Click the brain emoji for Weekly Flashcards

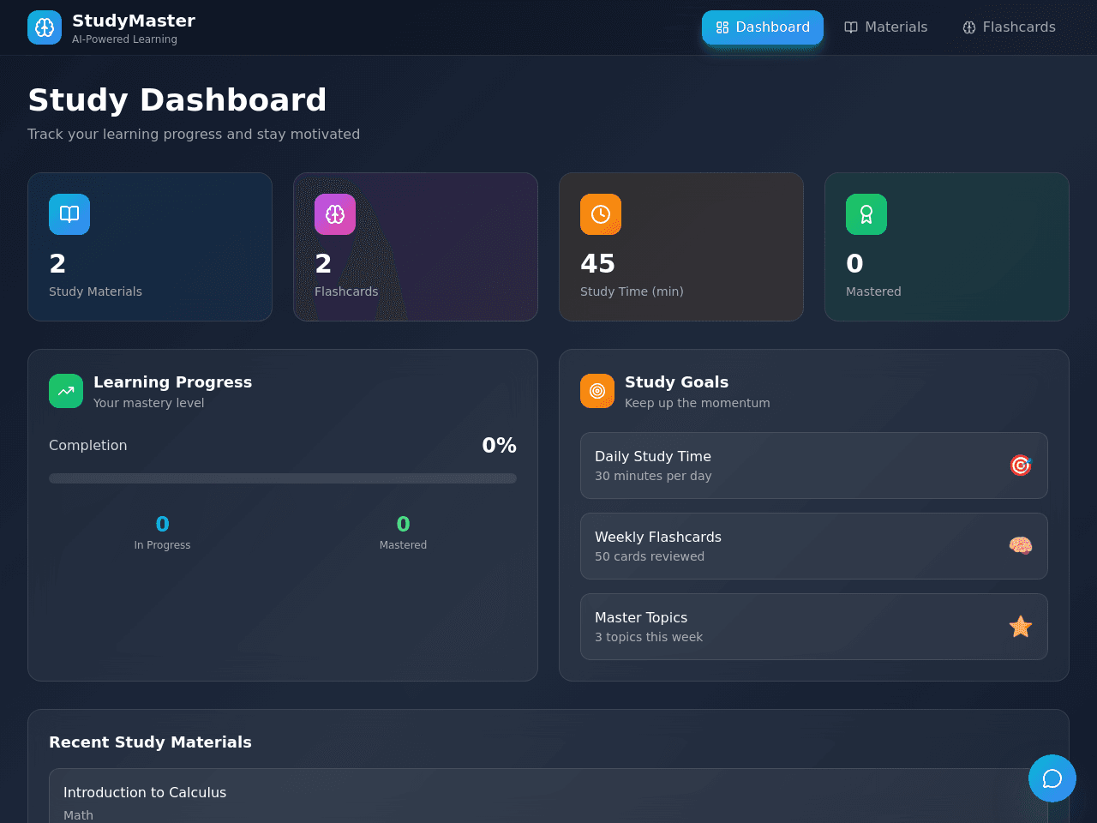pyautogui.click(x=1021, y=546)
